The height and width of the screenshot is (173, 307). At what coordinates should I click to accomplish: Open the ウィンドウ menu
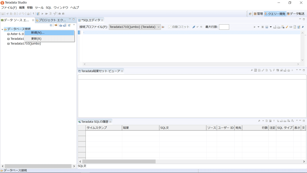61,8
